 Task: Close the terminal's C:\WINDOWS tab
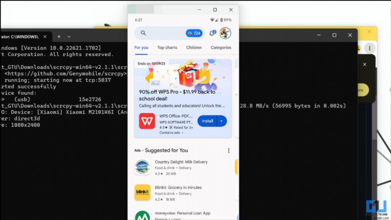point(45,37)
